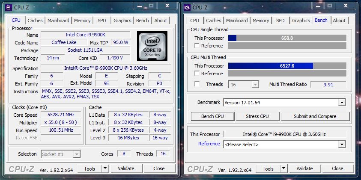Click the Bench CPU button
361x180 pixels.
click(x=212, y=116)
